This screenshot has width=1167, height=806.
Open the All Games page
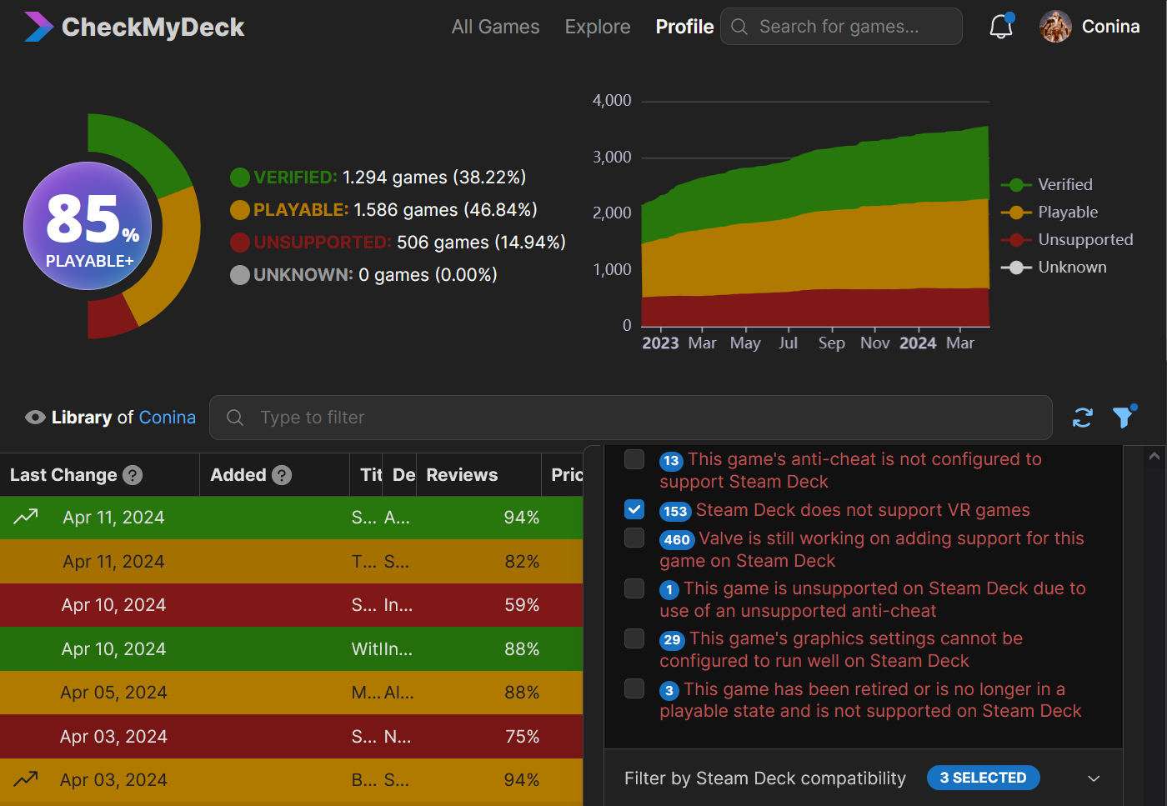pyautogui.click(x=495, y=27)
